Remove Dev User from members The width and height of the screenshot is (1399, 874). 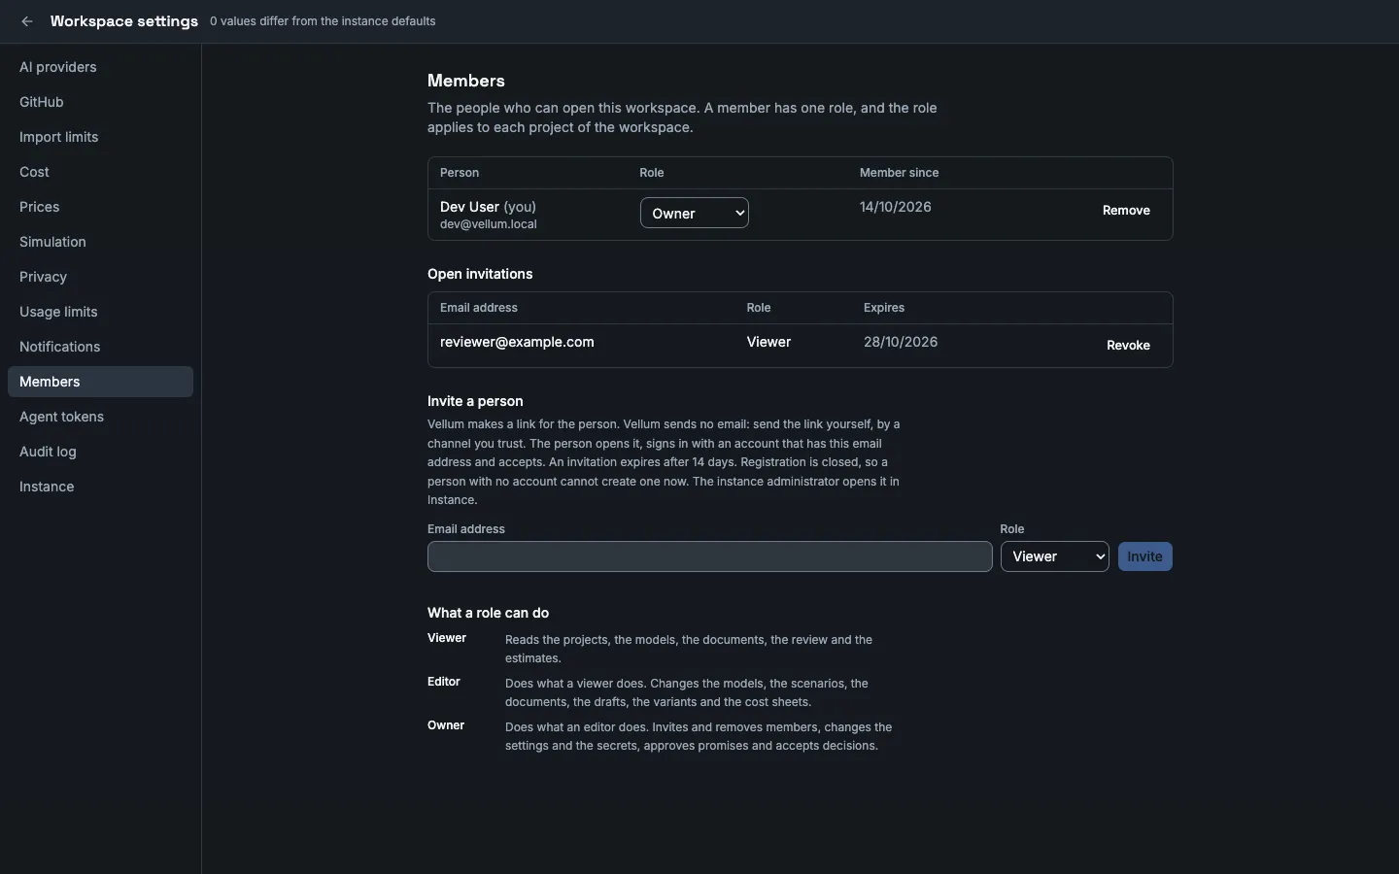[1126, 210]
